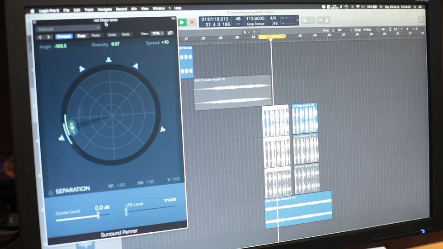443x249 pixels.
Task: Open the Apple menu
Action: tap(32, 11)
